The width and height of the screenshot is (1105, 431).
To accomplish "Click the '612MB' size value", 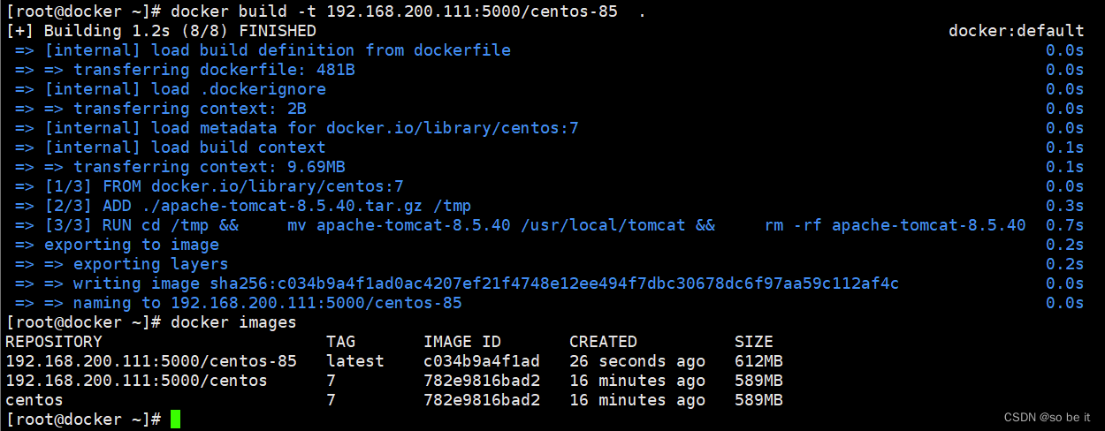I will coord(758,361).
